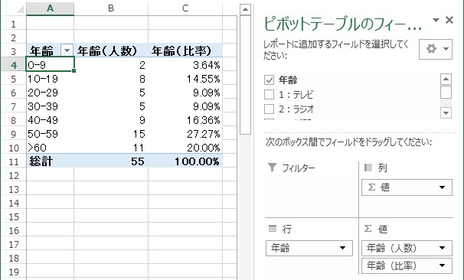Select cell showing 27.27%

click(185, 134)
